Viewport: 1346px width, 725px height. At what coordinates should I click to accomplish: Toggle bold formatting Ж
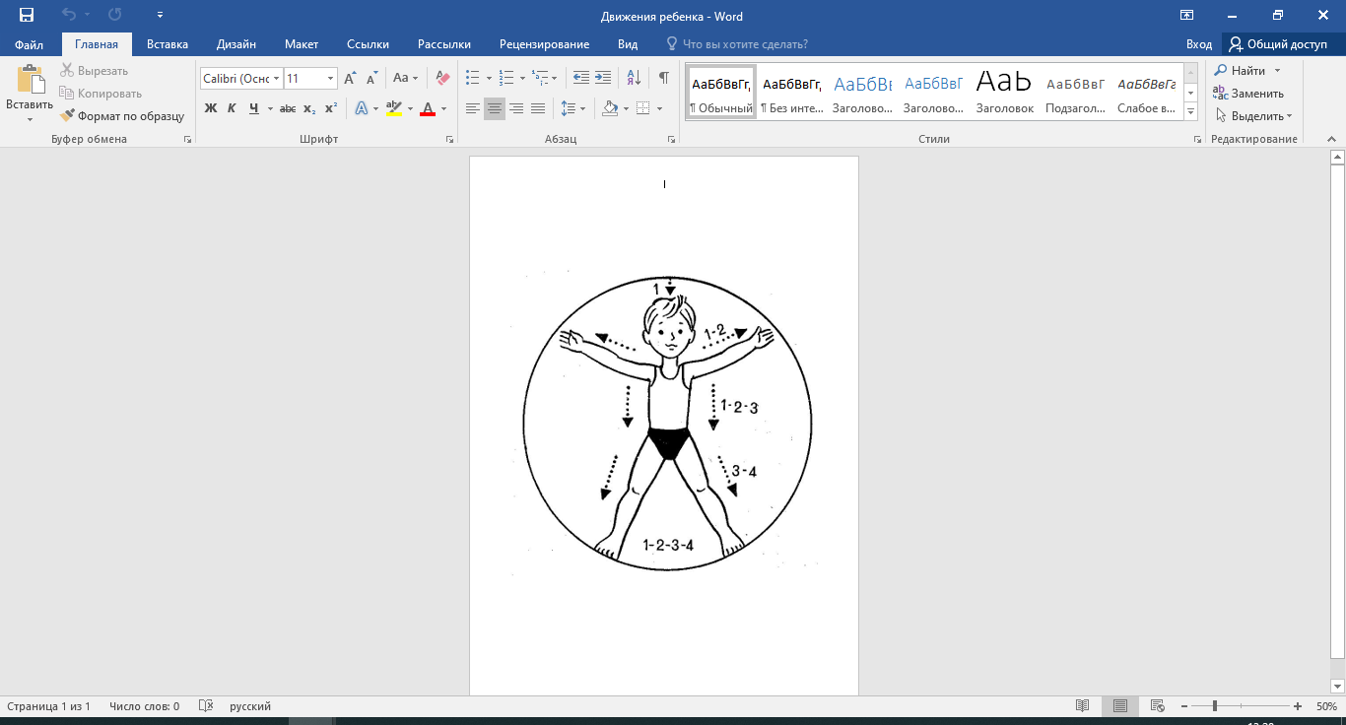tap(210, 108)
